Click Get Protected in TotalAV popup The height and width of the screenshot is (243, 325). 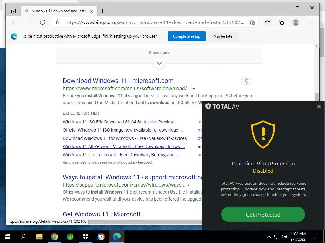[263, 215]
